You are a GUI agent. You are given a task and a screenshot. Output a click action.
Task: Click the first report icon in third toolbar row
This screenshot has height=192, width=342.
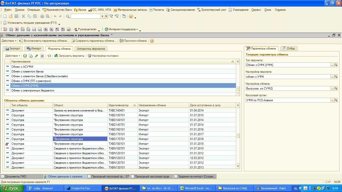(5, 29)
